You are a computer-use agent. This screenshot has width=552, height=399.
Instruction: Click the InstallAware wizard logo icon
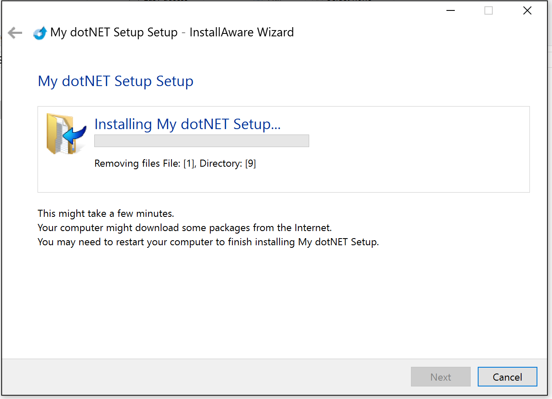40,33
